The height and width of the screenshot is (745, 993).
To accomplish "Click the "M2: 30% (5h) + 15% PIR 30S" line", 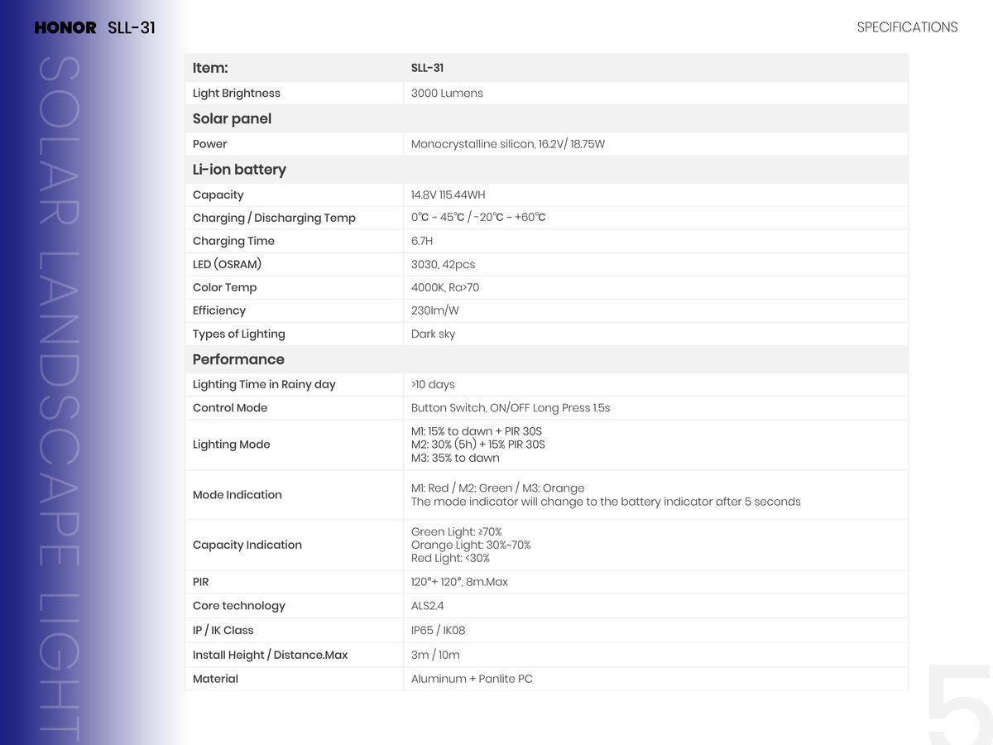I will (478, 445).
